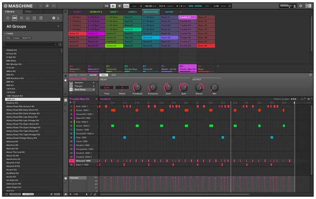Switch to the MASTER tab
316x199 pixels.
(x=73, y=75)
